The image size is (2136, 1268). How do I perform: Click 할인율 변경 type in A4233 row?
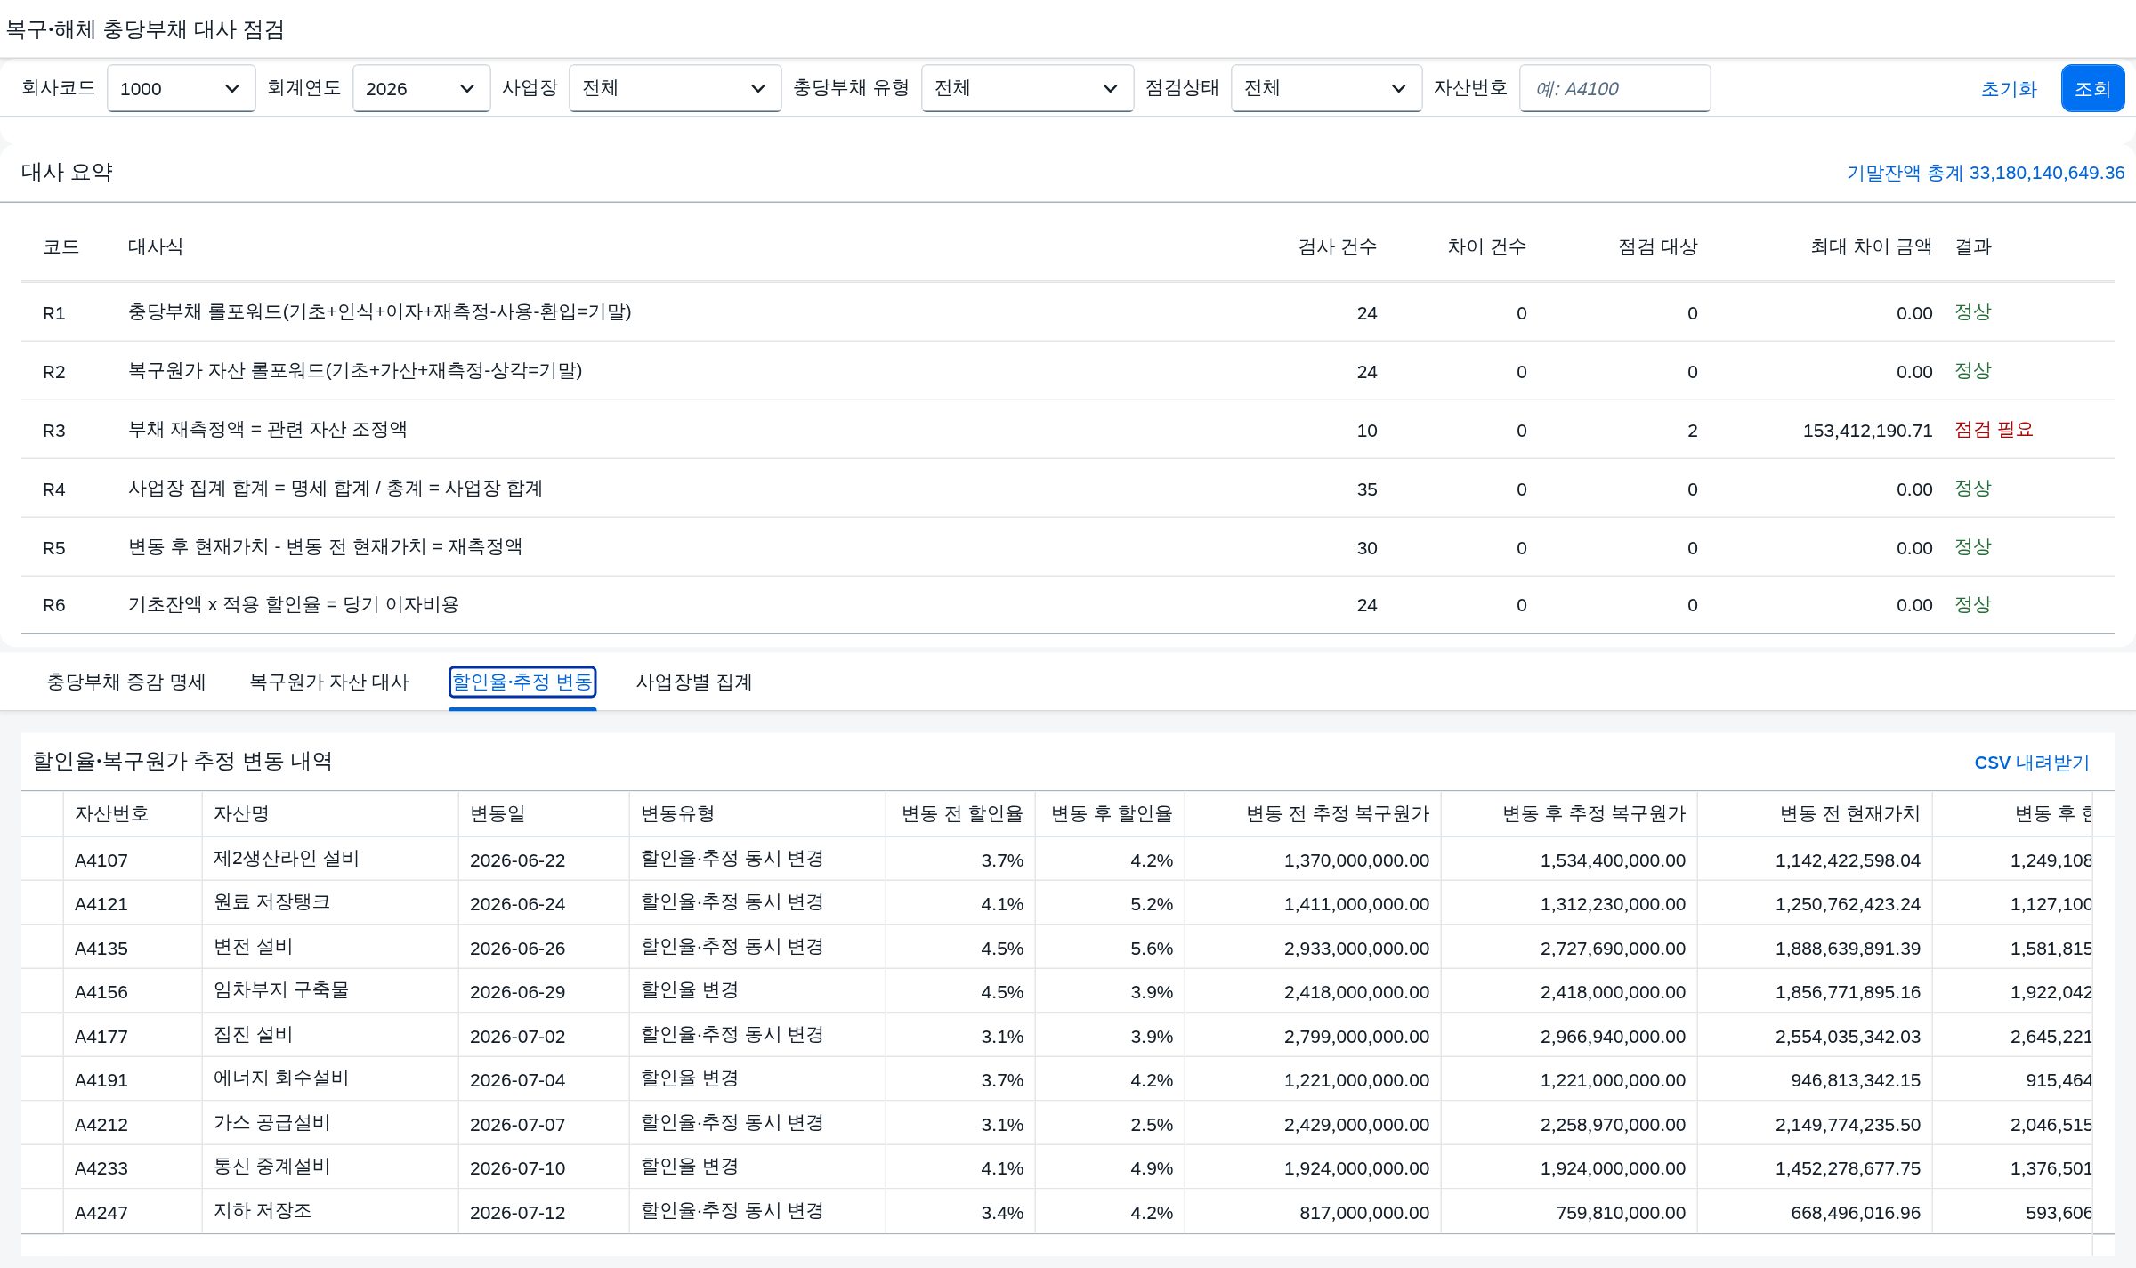pos(690,1167)
